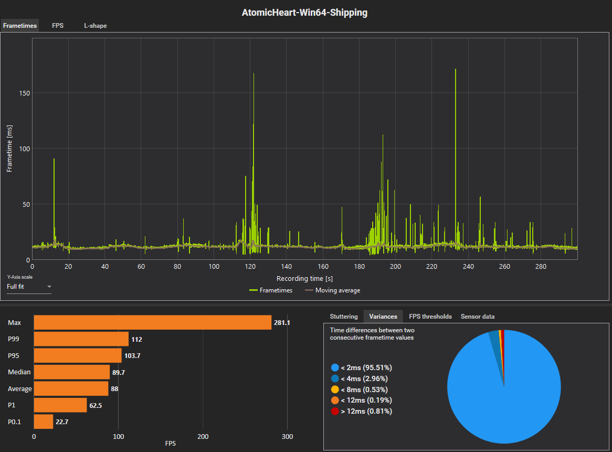Image resolution: width=612 pixels, height=452 pixels.
Task: Open the L-shape graph tab
Action: click(x=95, y=26)
